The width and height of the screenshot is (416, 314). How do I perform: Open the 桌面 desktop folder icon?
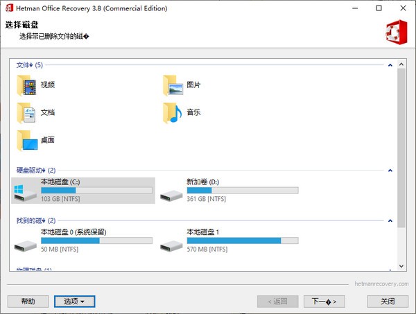pos(27,141)
